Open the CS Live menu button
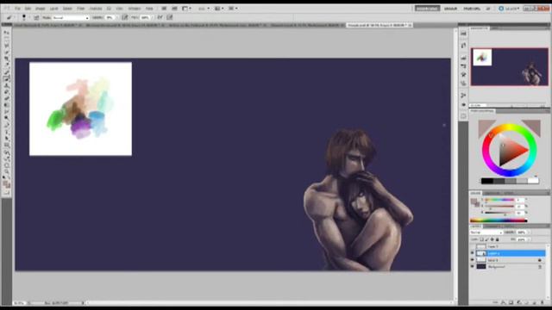 [509, 9]
